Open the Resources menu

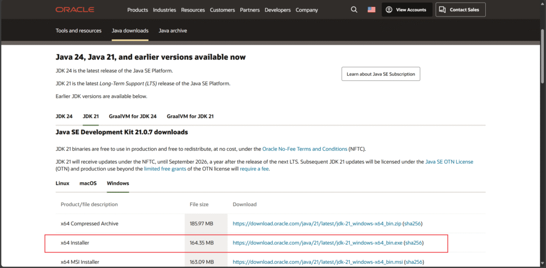coord(193,10)
